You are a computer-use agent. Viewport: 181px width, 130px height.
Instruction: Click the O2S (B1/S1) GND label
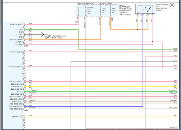16,99
